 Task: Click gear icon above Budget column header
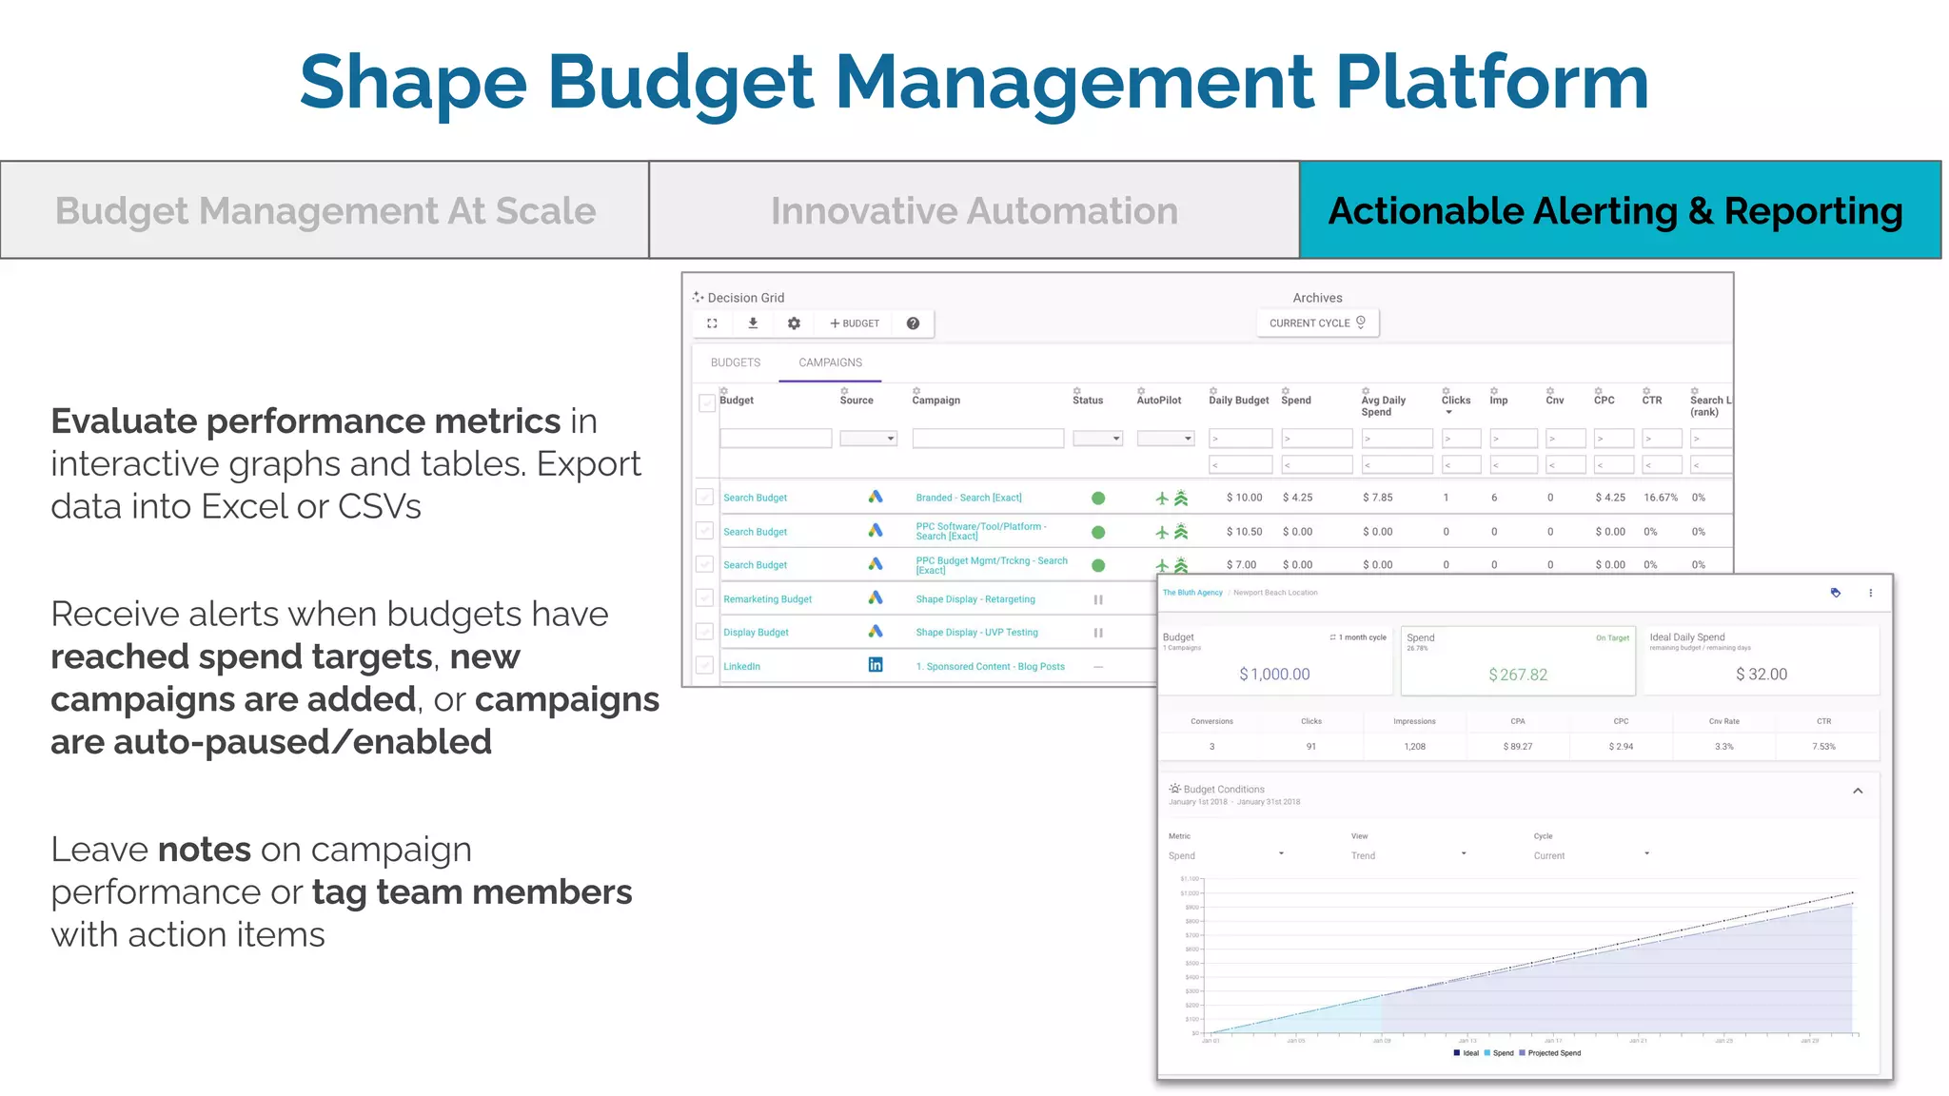(724, 391)
